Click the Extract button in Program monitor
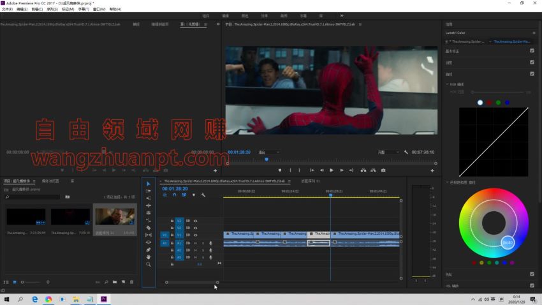542x305 pixels. (373, 170)
